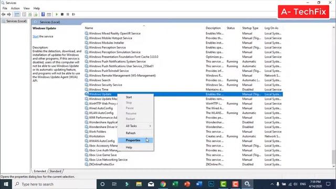Click the Forward arrow toolbar icon

(9, 14)
